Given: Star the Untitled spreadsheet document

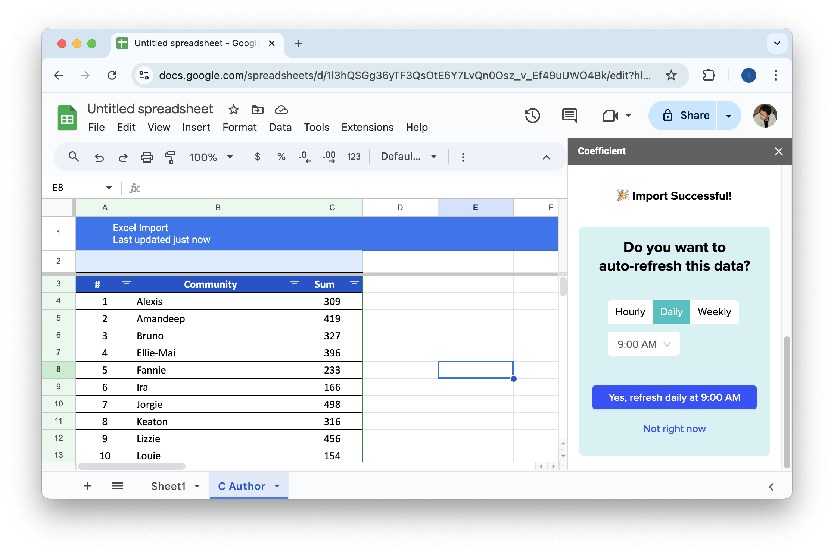Looking at the screenshot, I should tap(234, 110).
